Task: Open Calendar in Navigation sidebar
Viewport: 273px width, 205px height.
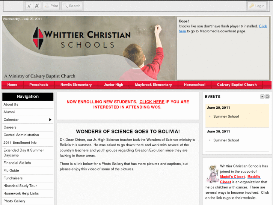Action: (x=28, y=120)
